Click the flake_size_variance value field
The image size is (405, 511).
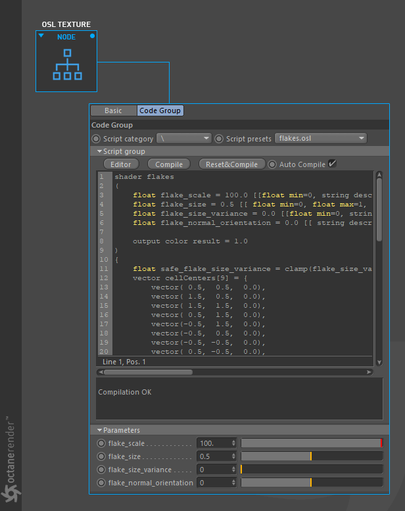213,470
